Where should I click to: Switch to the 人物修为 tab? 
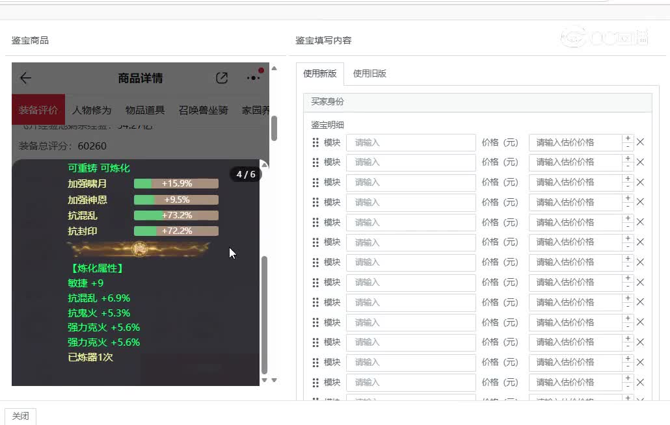pos(92,110)
